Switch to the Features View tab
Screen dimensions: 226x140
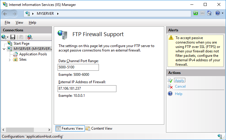[70, 128]
